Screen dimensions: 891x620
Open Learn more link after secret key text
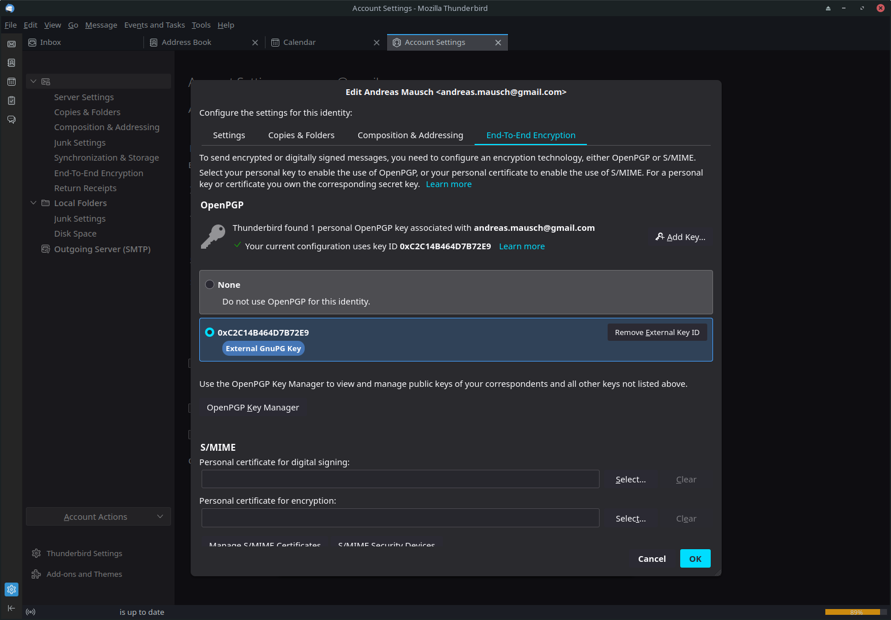point(449,184)
